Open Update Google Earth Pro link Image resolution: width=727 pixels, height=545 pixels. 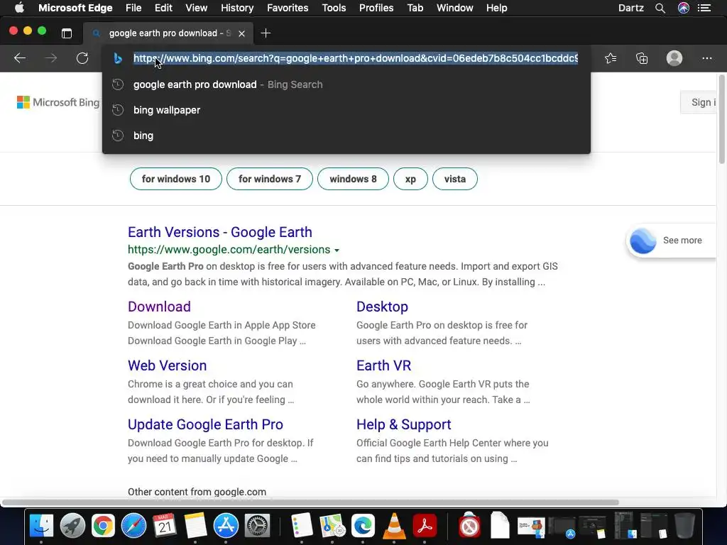pos(205,424)
